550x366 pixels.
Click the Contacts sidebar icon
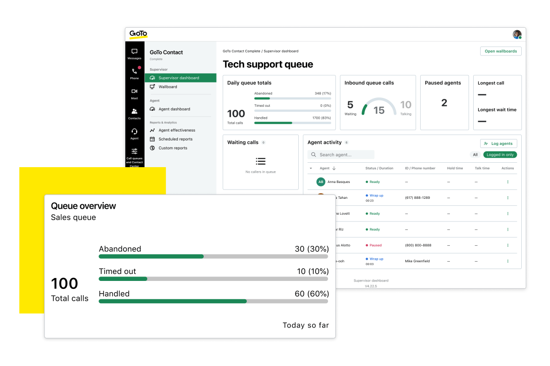pyautogui.click(x=135, y=111)
